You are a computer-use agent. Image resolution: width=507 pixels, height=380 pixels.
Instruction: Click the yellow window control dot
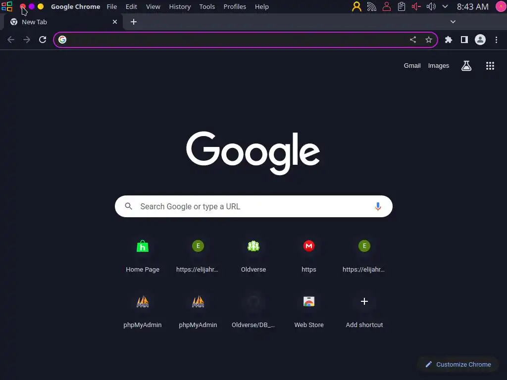point(41,6)
